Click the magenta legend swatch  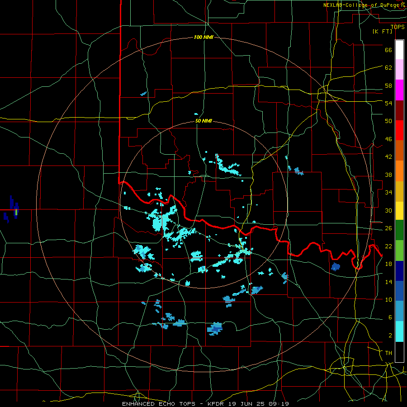click(x=399, y=90)
